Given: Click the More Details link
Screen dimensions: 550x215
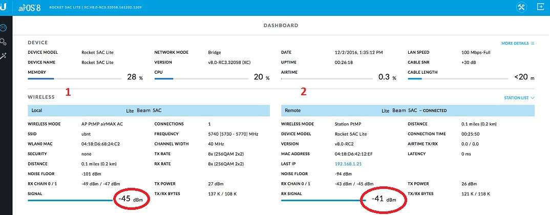Looking at the screenshot, I should 515,44.
